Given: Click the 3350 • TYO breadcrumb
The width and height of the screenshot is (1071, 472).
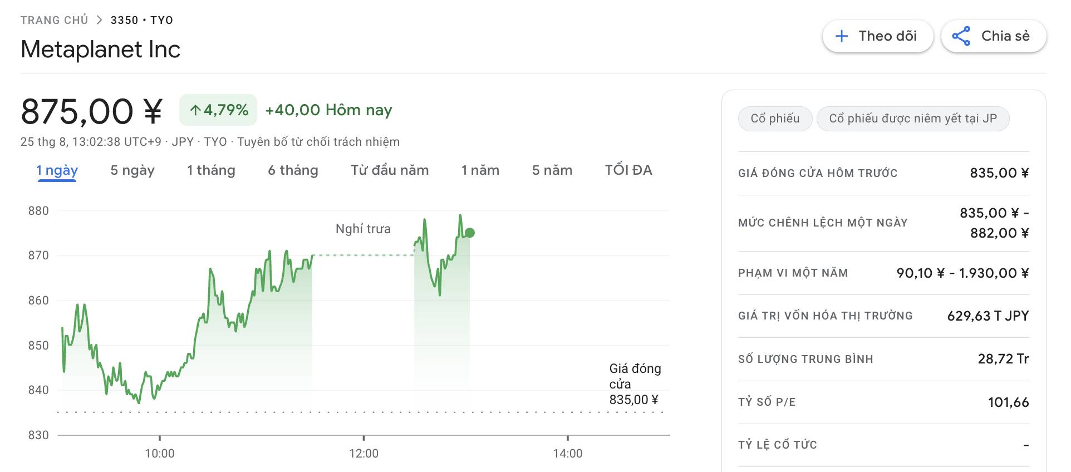Looking at the screenshot, I should 142,20.
